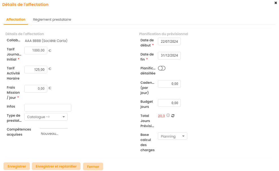Expand the Base calcul des charges dropdown
The height and width of the screenshot is (171, 279).
[172, 136]
